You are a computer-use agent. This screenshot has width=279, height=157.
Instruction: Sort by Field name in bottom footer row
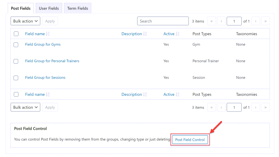point(35,94)
